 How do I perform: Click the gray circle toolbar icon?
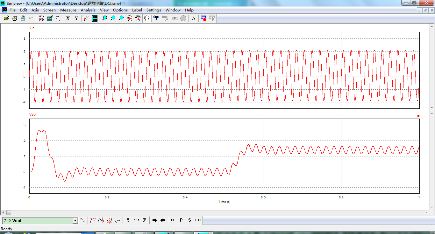pos(183,18)
